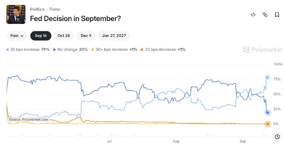Viewport: 285px width, 147px height.
Task: Select the Sep 16 date tab
Action: (x=41, y=36)
